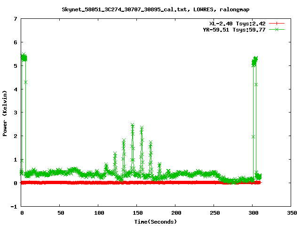Screen dimensions: 301x226
Task: Click the y-axis tick label 6
Action: 16,42
